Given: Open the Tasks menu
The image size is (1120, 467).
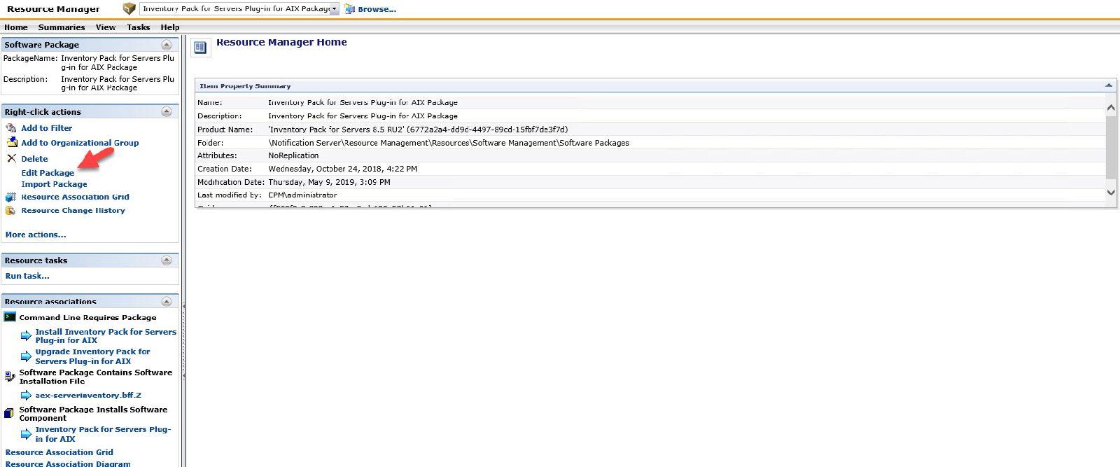Looking at the screenshot, I should click(x=139, y=27).
